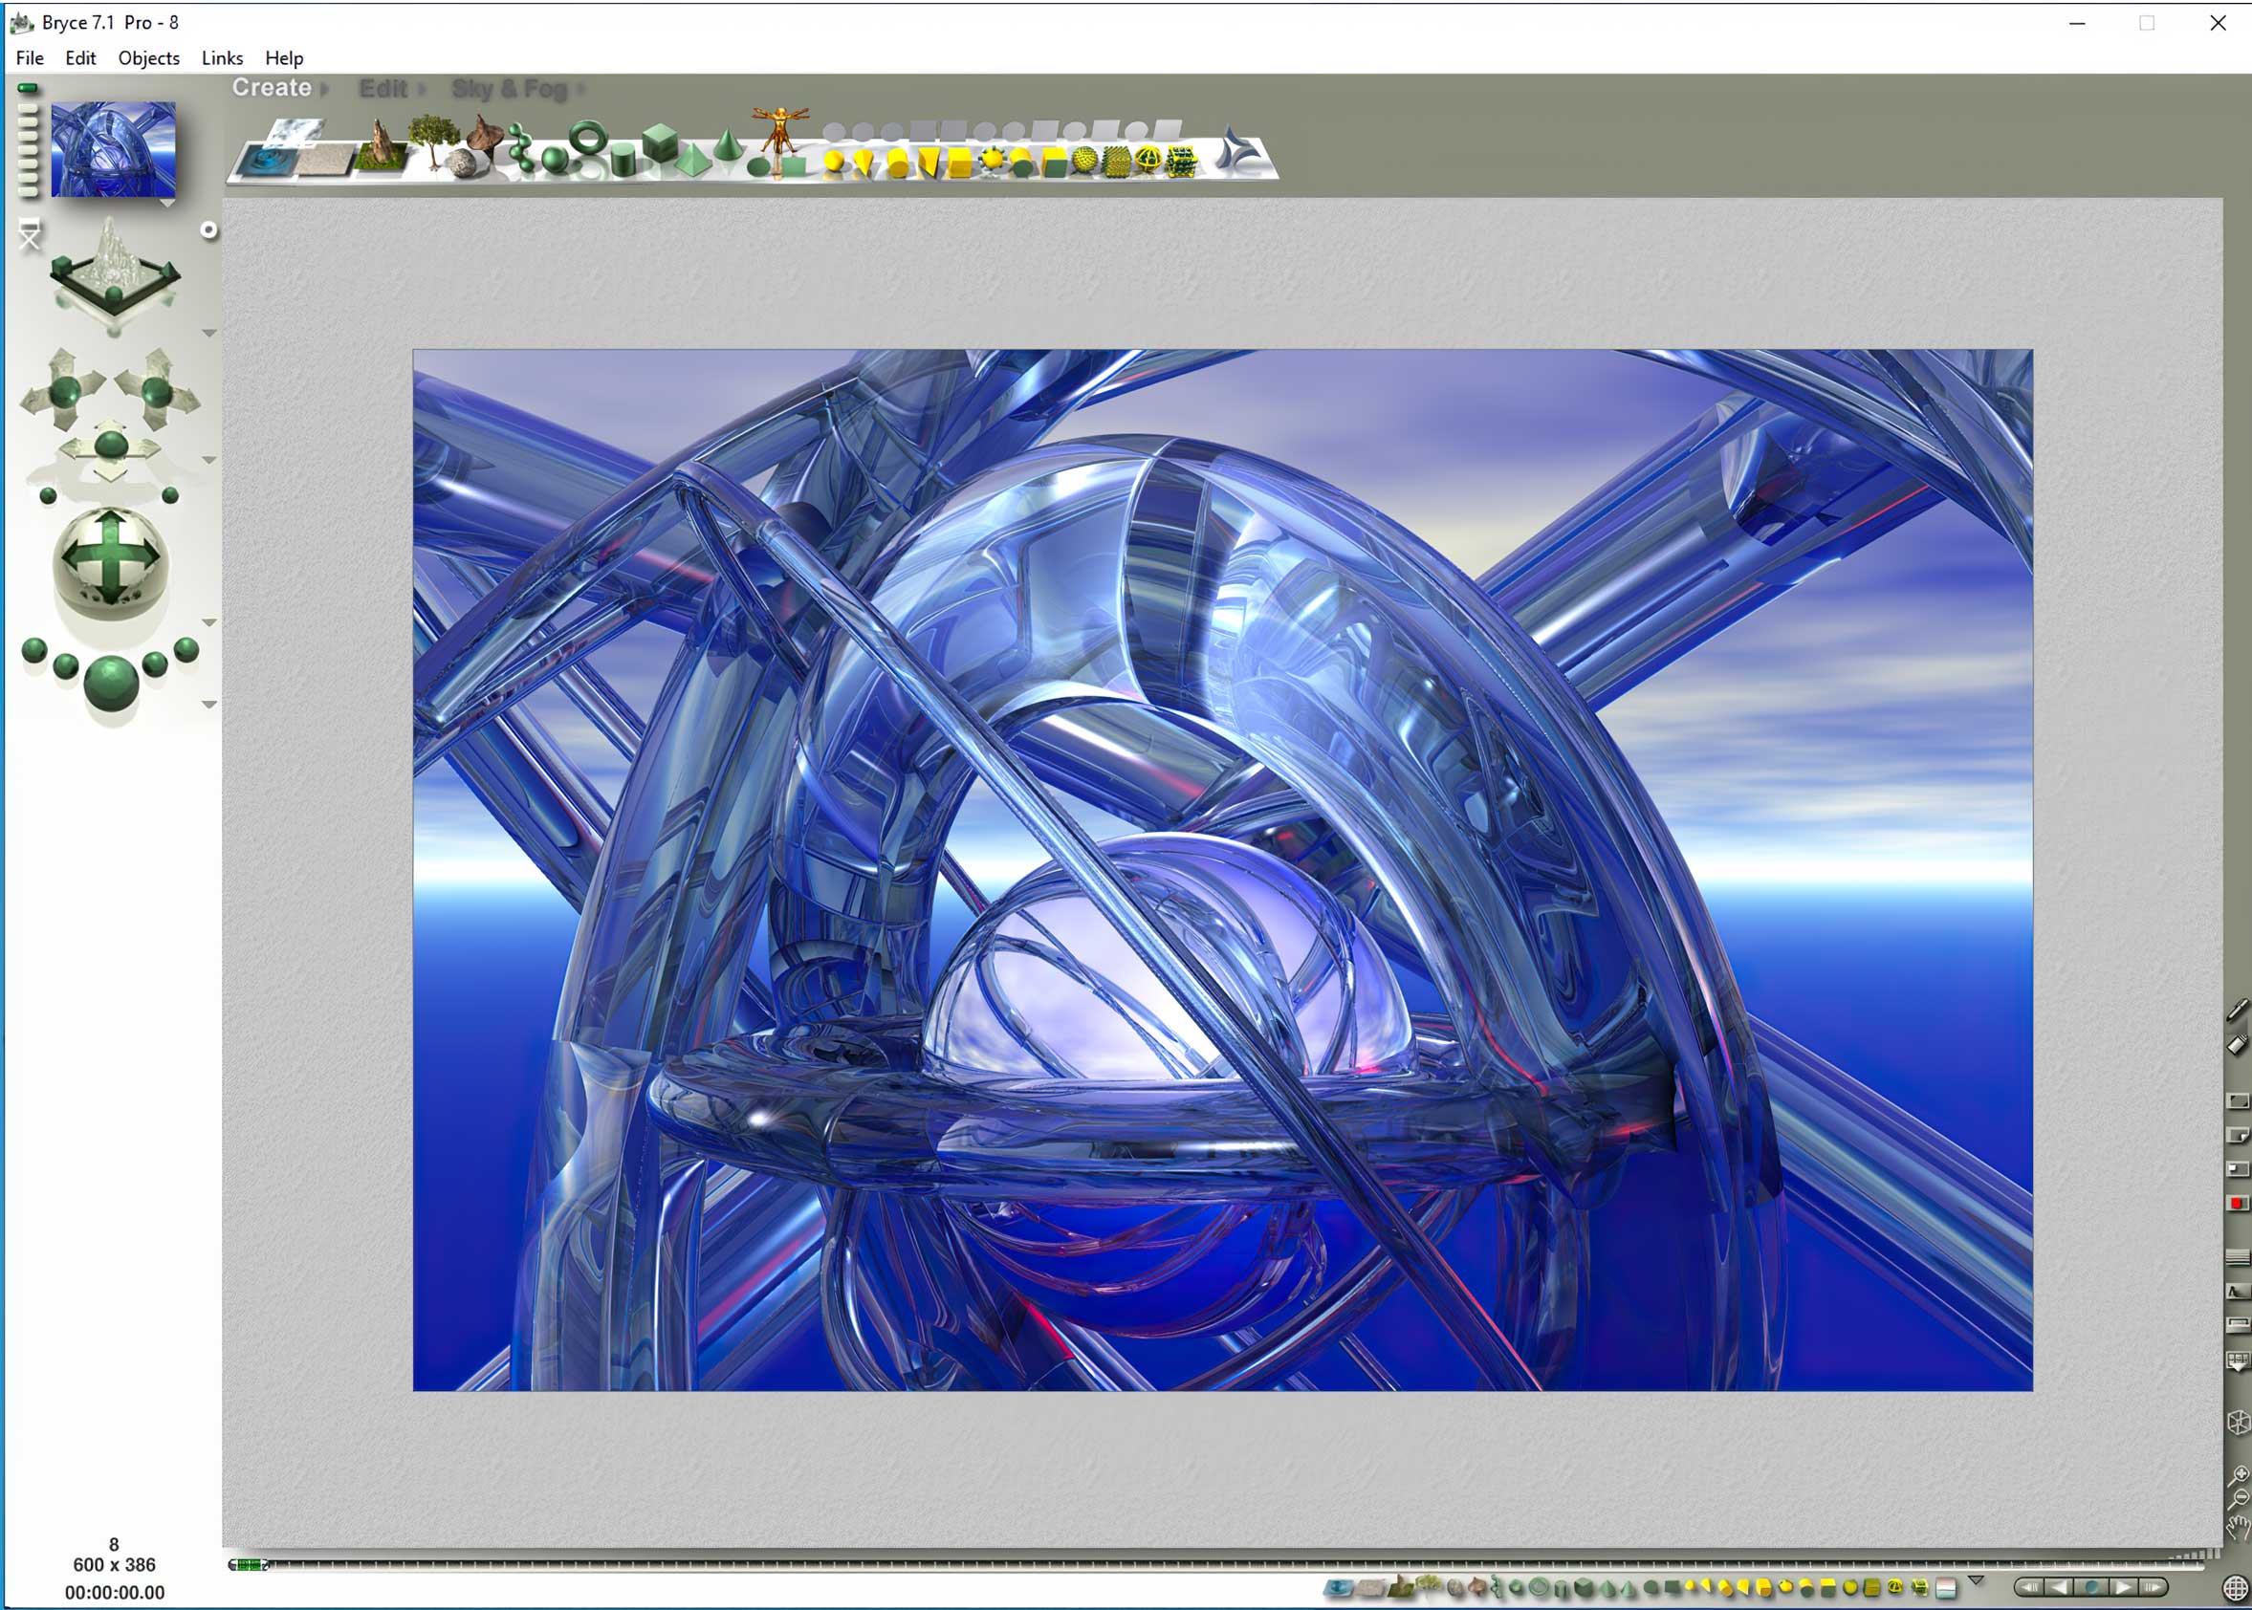Image resolution: width=2252 pixels, height=1610 pixels.
Task: Click the nano preview thumbnail
Action: click(x=113, y=149)
